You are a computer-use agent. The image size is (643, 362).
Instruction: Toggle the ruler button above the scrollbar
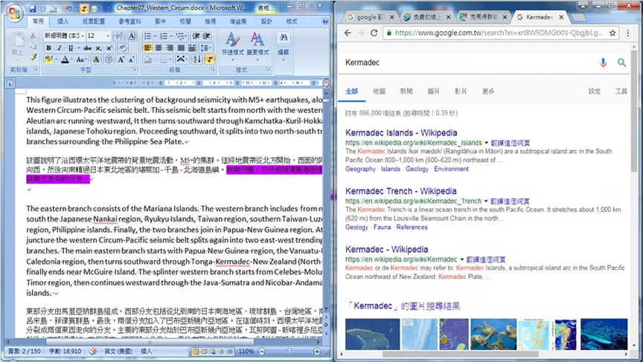click(326, 83)
